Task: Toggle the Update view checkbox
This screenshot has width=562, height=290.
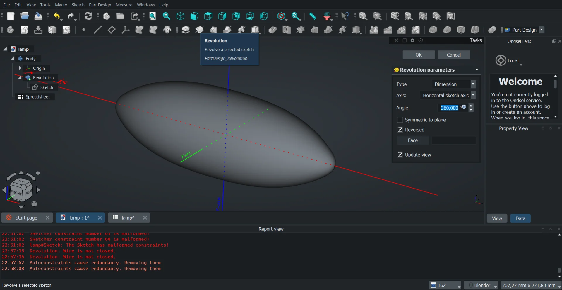Action: 400,155
